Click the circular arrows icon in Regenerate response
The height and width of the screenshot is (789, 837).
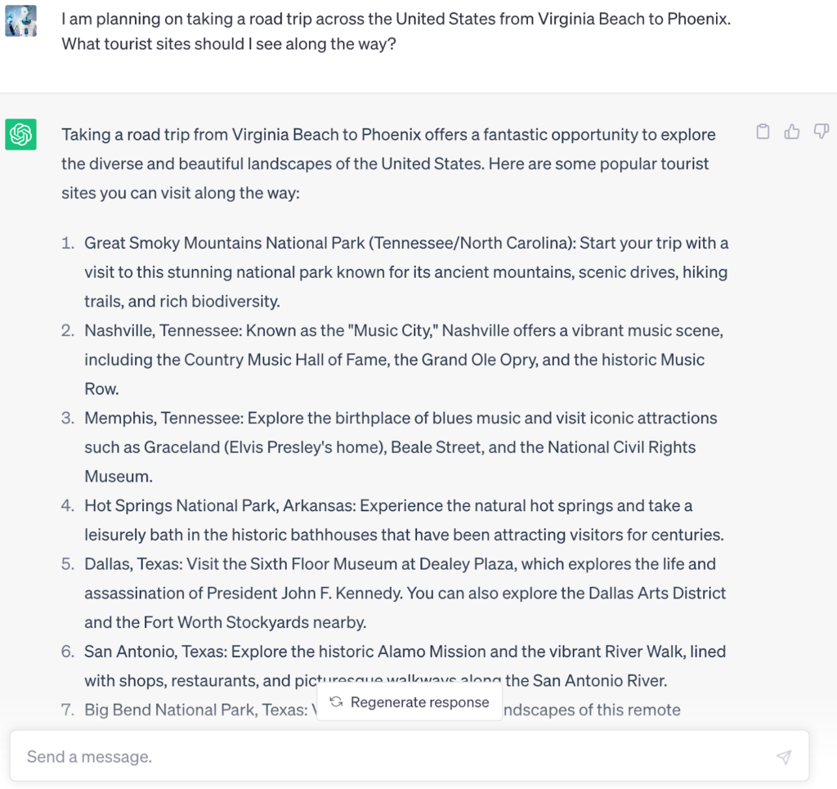(336, 702)
